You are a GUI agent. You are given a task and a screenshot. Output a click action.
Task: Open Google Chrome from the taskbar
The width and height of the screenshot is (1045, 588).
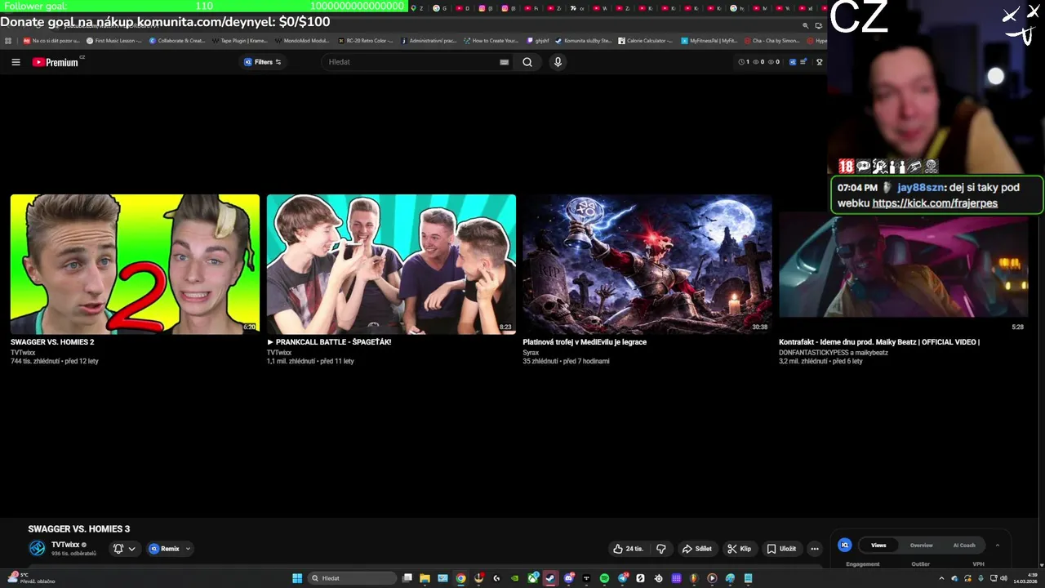460,578
